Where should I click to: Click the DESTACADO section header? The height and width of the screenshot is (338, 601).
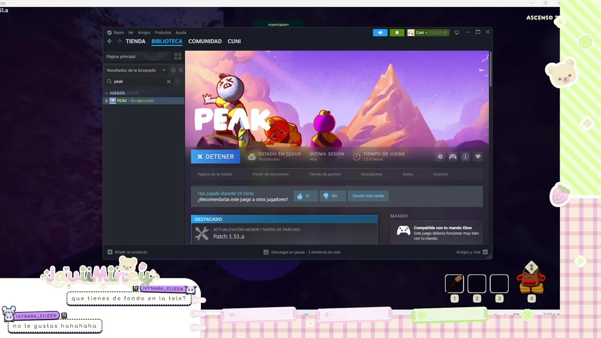pos(284,219)
